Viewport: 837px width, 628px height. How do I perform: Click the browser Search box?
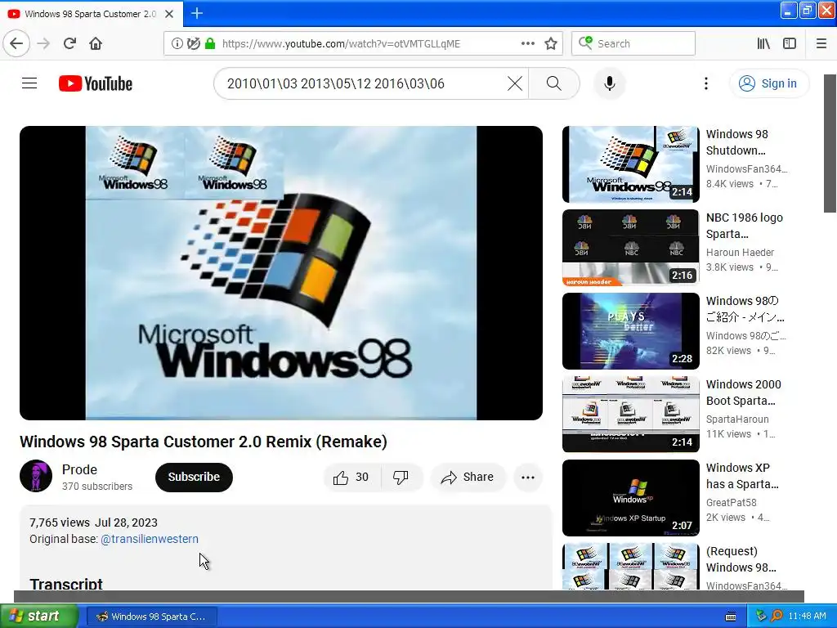(x=633, y=44)
